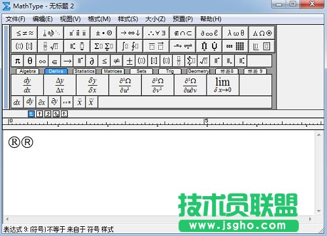Switch to the Derivs tab
The width and height of the screenshot is (327, 236).
pos(56,71)
